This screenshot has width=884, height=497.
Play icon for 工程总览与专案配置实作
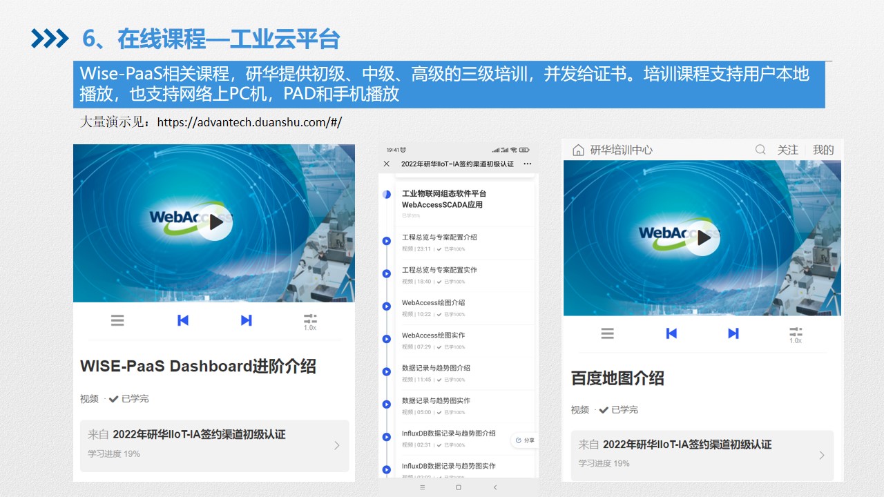[387, 274]
